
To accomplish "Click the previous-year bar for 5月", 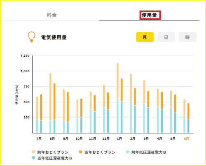I will click(x=171, y=112).
